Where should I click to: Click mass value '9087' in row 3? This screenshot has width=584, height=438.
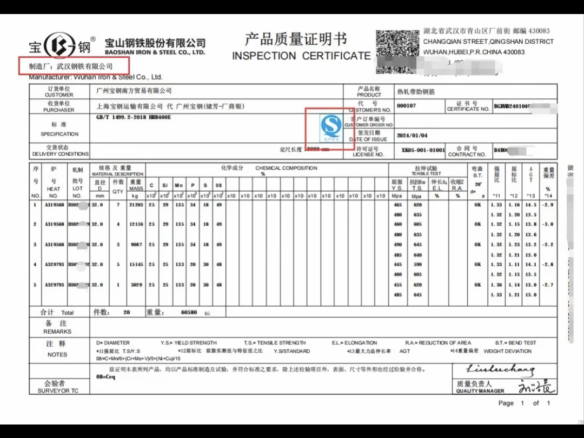pos(137,245)
